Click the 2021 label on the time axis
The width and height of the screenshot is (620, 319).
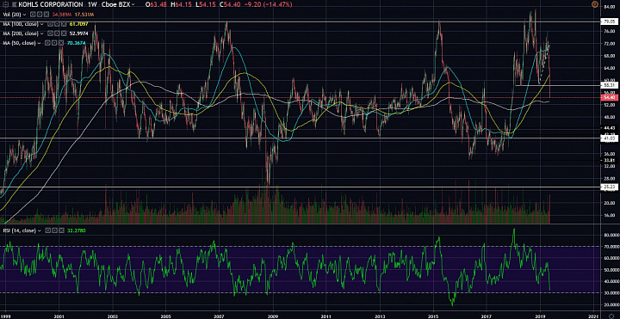(x=592, y=316)
